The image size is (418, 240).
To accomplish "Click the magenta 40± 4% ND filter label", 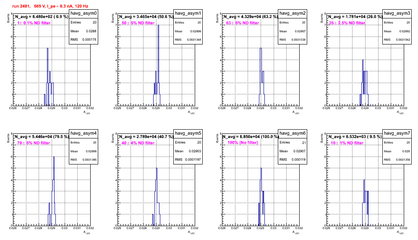I will (138, 143).
